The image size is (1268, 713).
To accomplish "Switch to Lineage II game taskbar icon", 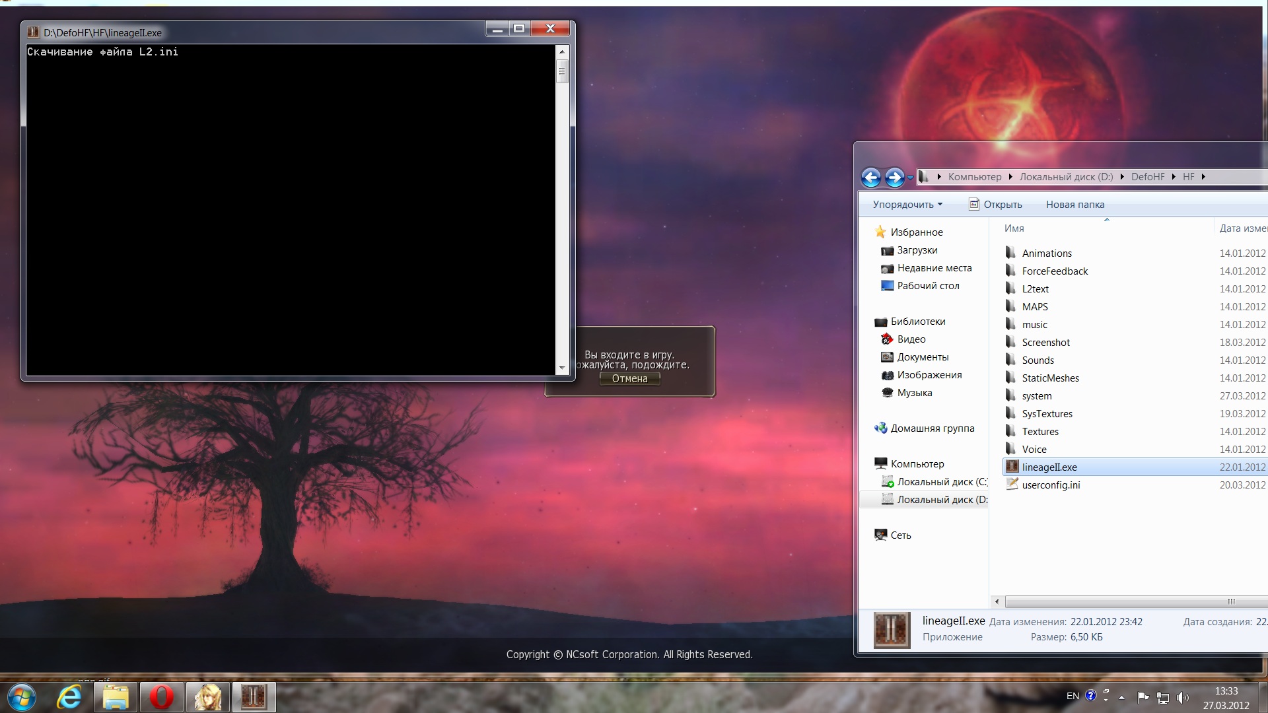I will coord(207,697).
